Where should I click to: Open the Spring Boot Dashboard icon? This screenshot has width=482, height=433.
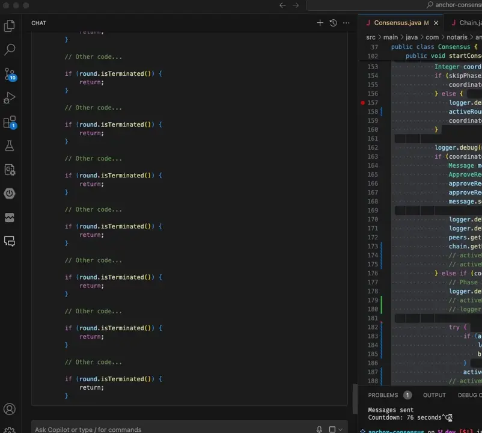10,194
